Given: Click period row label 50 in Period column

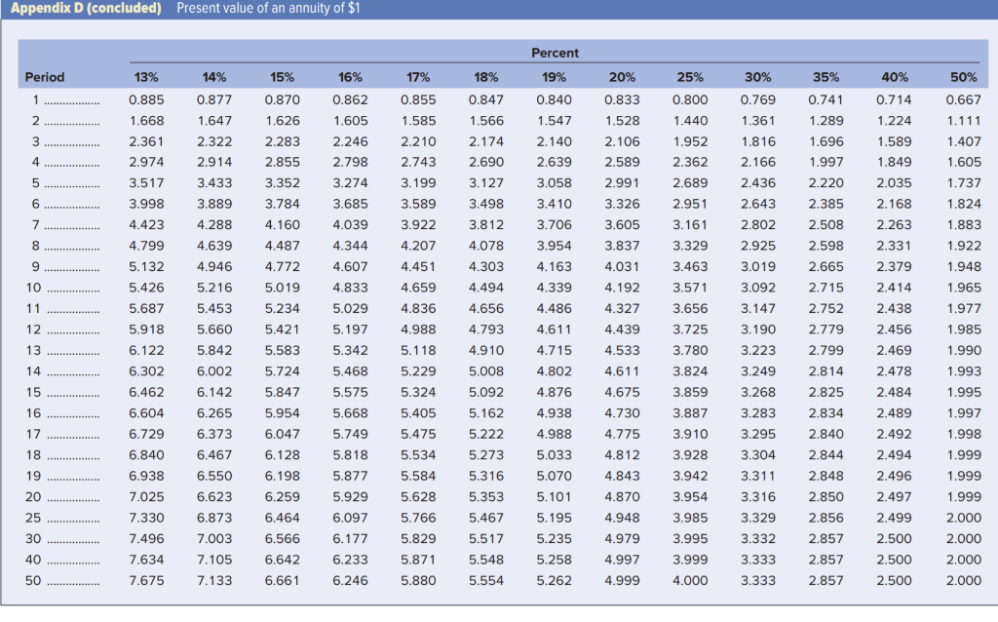Looking at the screenshot, I should [x=33, y=581].
